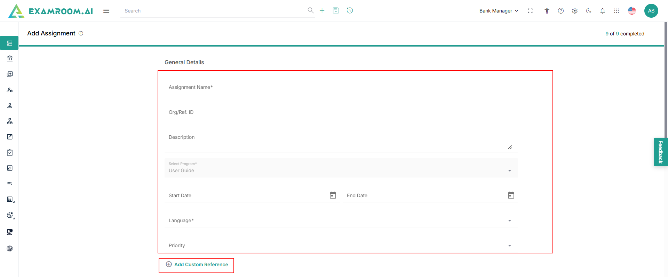Click the Assignment Name input field
Viewport: 668px width, 277px height.
coord(341,87)
